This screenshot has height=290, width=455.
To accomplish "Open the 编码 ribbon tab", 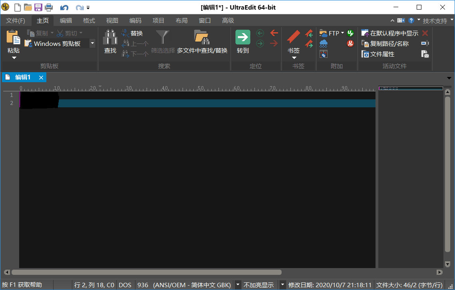I will pyautogui.click(x=135, y=21).
